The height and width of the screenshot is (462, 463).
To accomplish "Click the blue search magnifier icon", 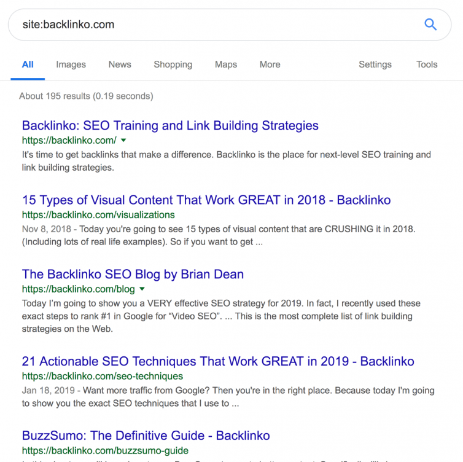I will [430, 25].
